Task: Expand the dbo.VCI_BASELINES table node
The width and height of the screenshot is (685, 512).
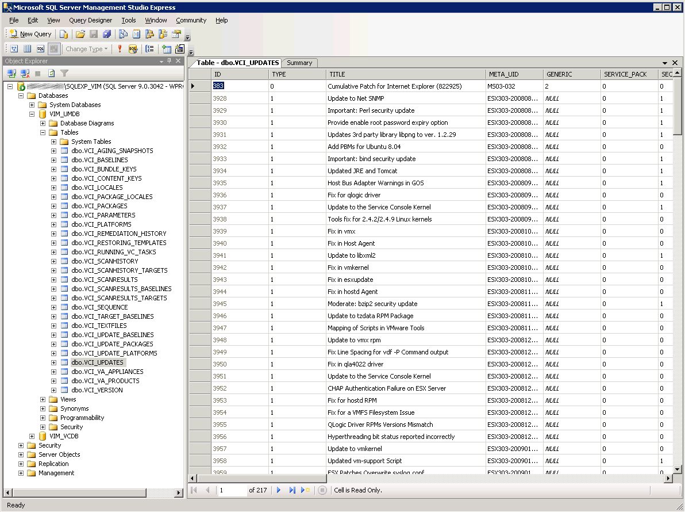Action: [x=54, y=160]
